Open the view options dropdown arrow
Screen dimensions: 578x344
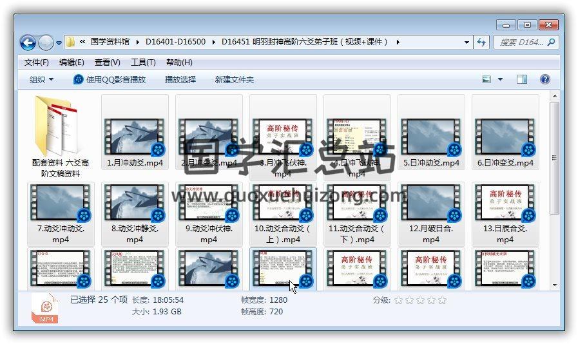[500, 79]
